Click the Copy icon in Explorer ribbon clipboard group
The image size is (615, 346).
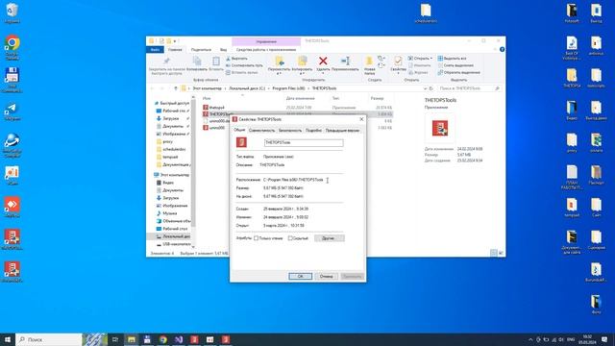click(197, 62)
